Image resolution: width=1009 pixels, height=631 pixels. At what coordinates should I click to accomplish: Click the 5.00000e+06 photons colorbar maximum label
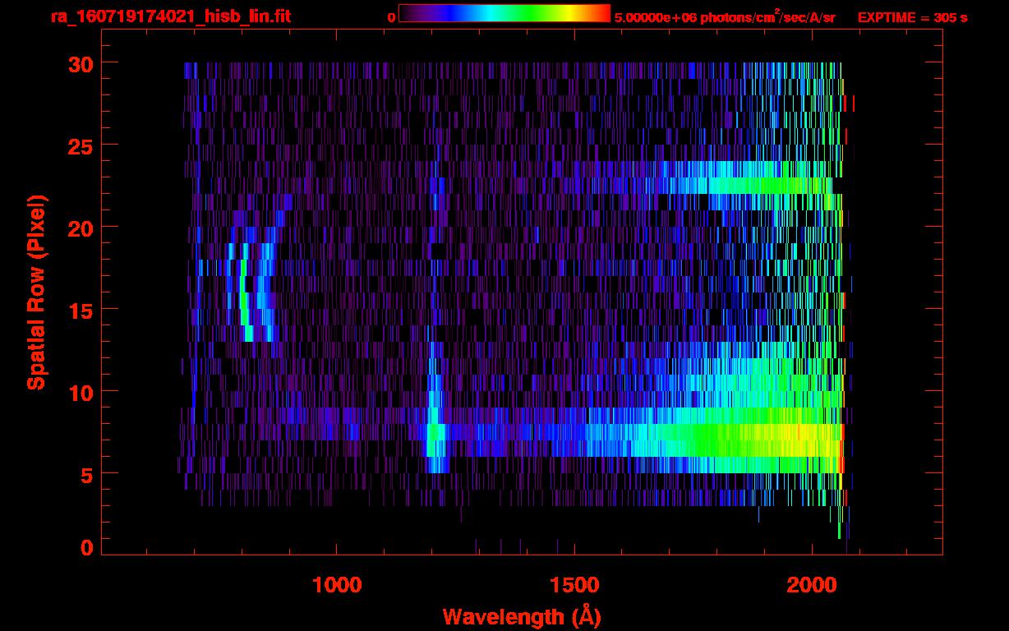(x=725, y=17)
